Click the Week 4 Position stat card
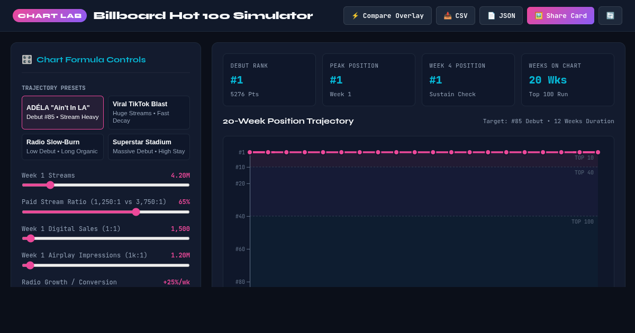Screen dimensions: 635x333 [x=468, y=80]
